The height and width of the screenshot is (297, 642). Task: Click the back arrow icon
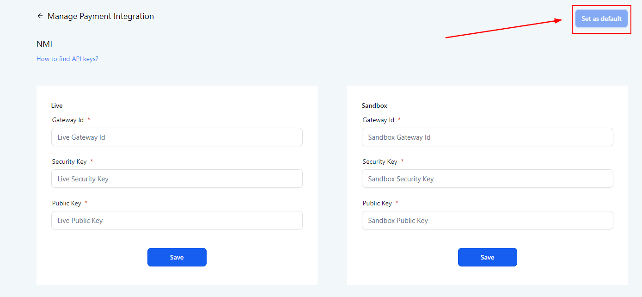pyautogui.click(x=40, y=16)
